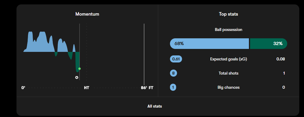Click the Top stats heading
304x117 pixels.
[x=228, y=14]
